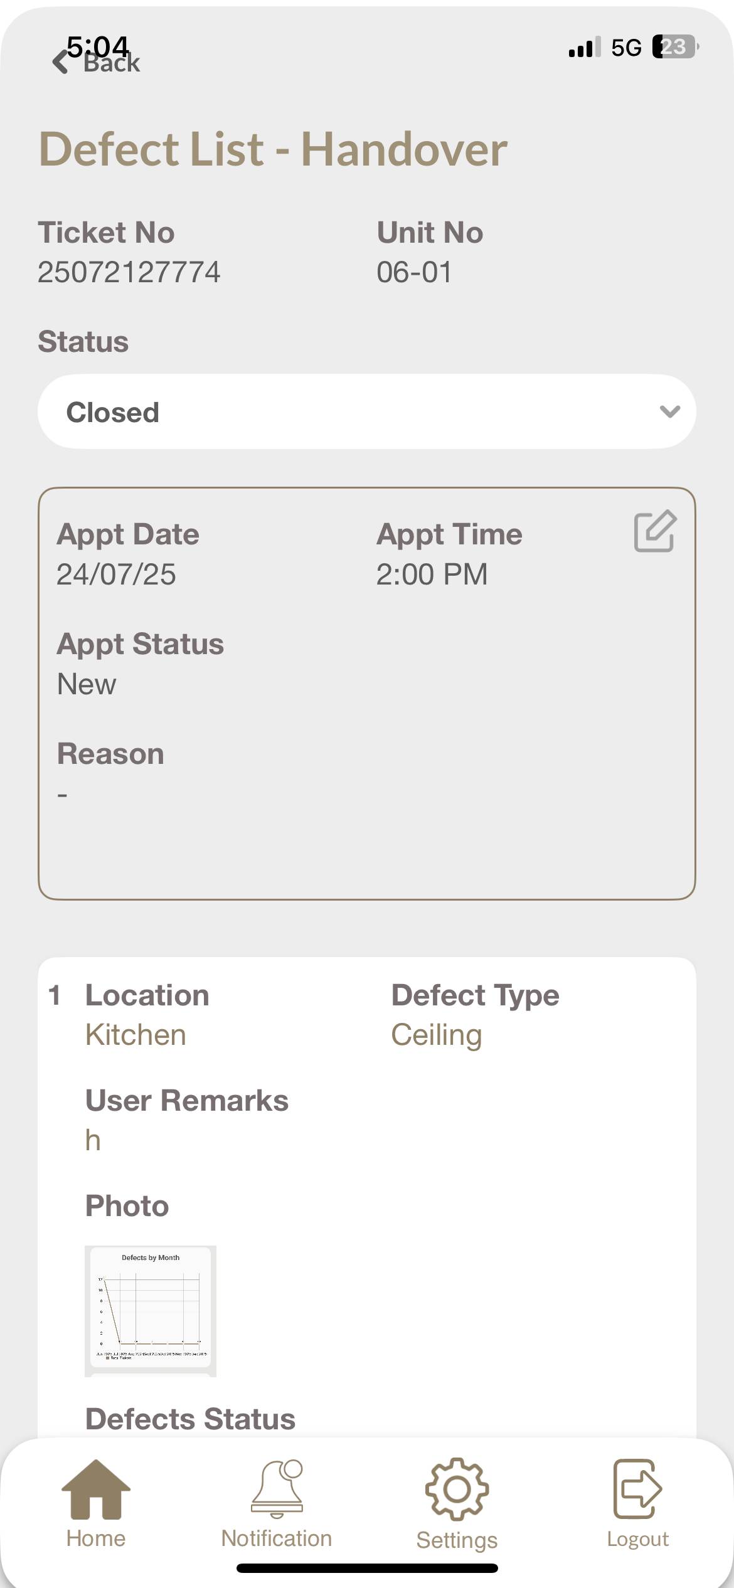Click the Status dropdown chevron arrow
This screenshot has height=1588, width=734.
(x=670, y=412)
